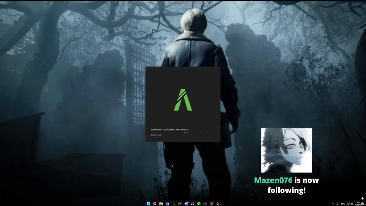Open Spotify from the taskbar
The width and height of the screenshot is (366, 206).
tap(199, 204)
